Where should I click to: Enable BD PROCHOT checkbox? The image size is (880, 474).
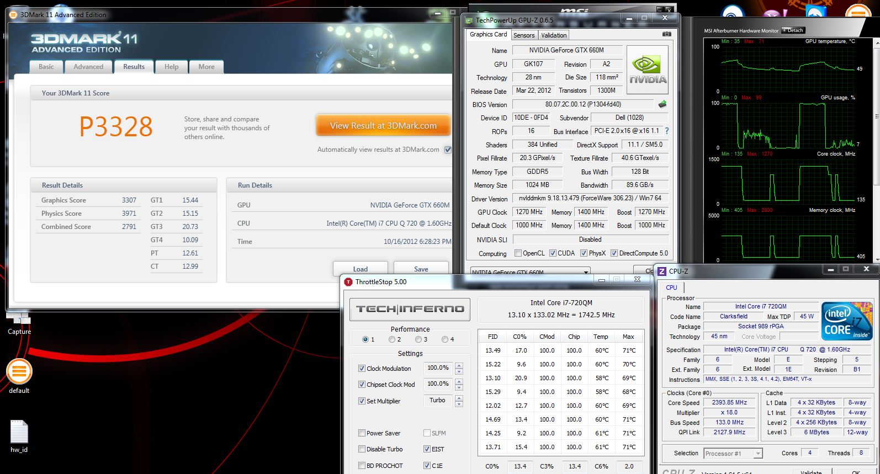coord(362,465)
